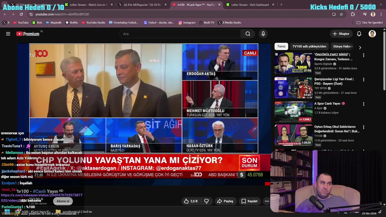
Task: Open Kick bookmark
Action: pyautogui.click(x=37, y=23)
